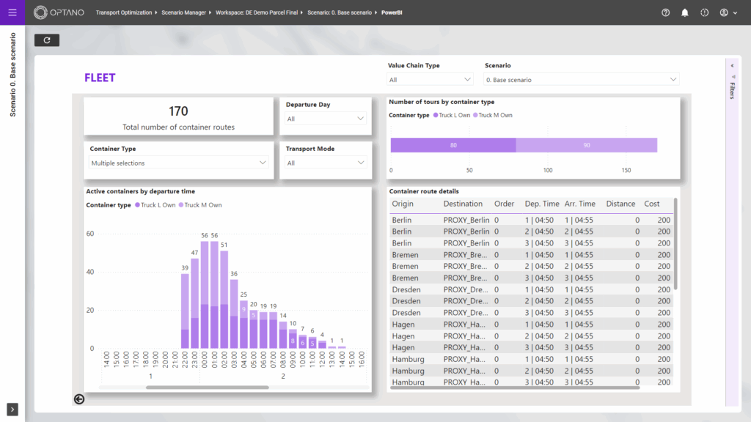The height and width of the screenshot is (422, 751).
Task: Open the hamburger navigation menu
Action: coord(11,12)
